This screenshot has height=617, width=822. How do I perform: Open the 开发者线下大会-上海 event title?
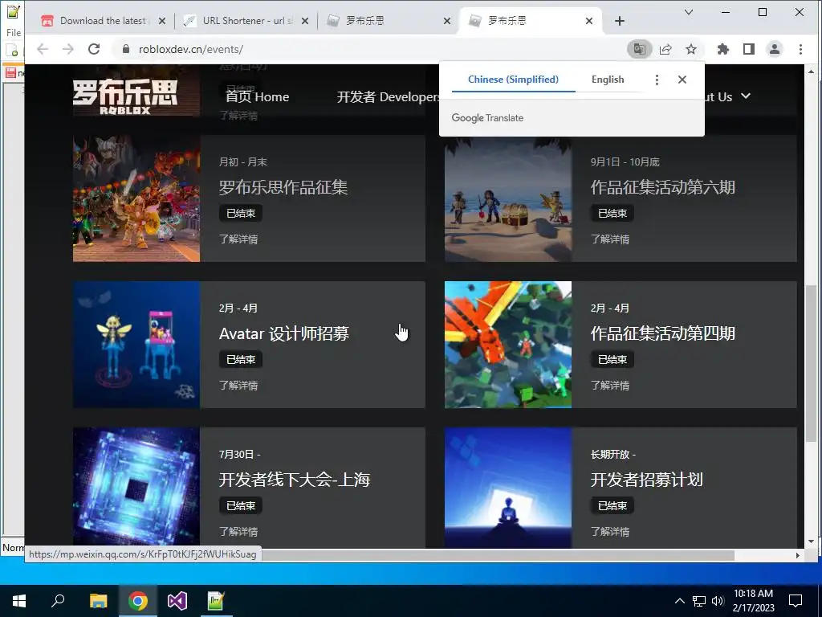[x=295, y=480]
